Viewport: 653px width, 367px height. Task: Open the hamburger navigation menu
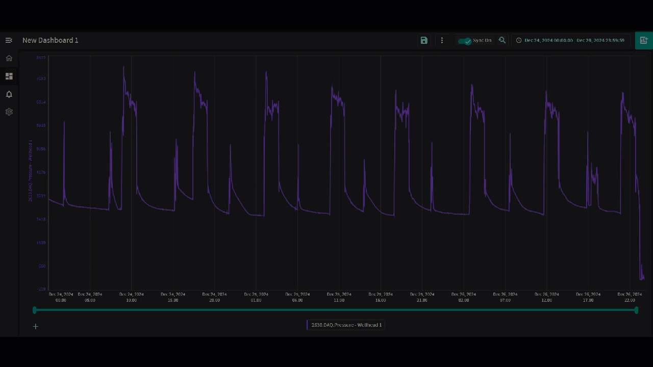click(9, 40)
